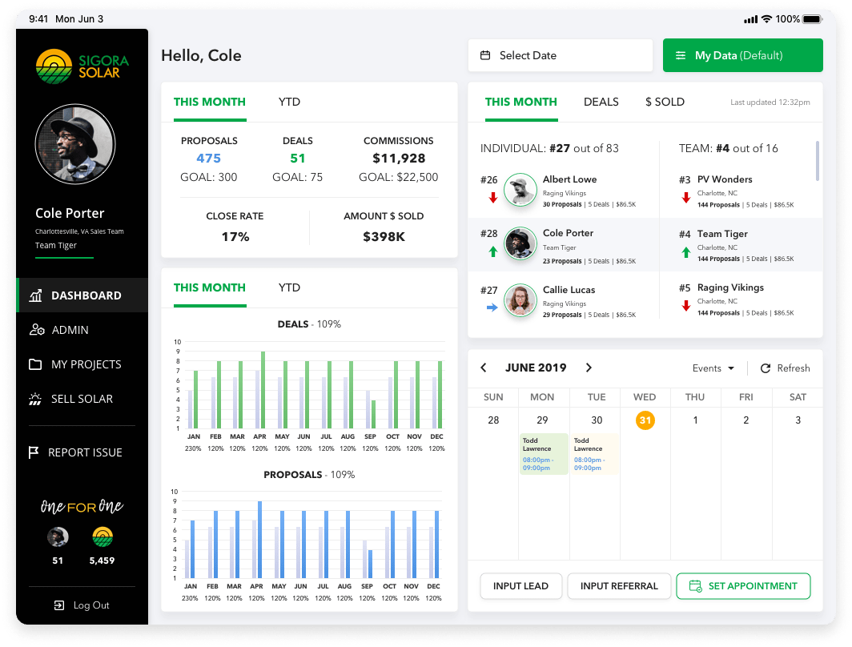Open My Projects folder icon
Viewport: 852px width, 647px height.
coord(35,364)
